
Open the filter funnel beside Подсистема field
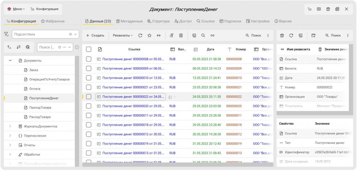point(7,34)
